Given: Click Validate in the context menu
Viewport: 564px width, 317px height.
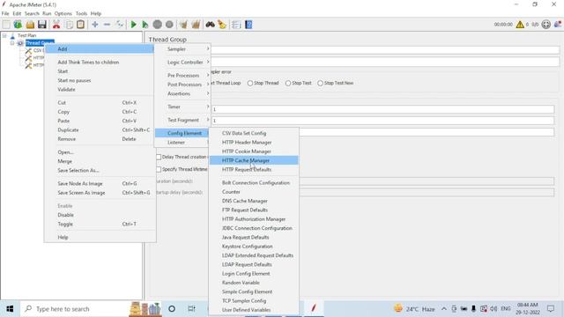Looking at the screenshot, I should click(x=100, y=90).
